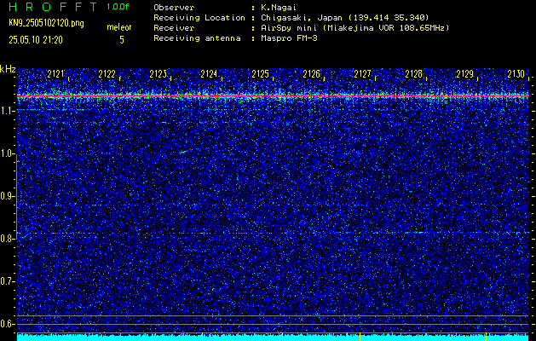Click the Receiver field label
This screenshot has width=536, height=341.
pyautogui.click(x=174, y=28)
